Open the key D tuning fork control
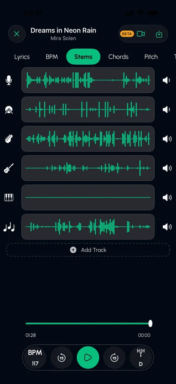Viewport: 176px width, 384px height. pyautogui.click(x=141, y=357)
